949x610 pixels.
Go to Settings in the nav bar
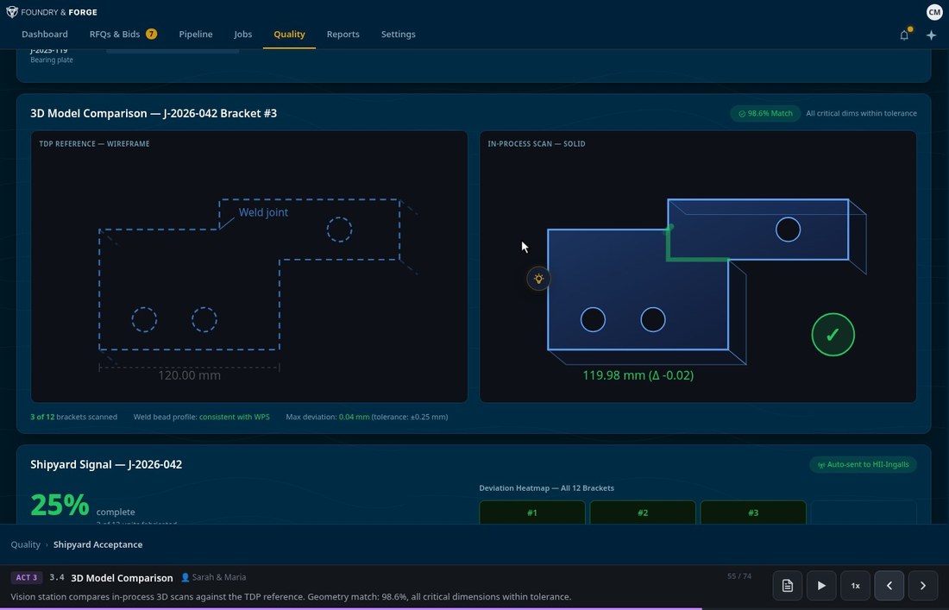(398, 35)
